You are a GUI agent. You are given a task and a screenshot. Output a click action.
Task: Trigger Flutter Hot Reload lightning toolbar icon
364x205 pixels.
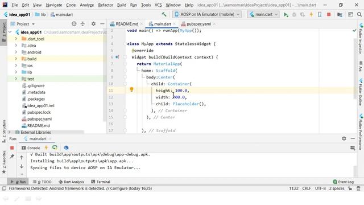(311, 15)
